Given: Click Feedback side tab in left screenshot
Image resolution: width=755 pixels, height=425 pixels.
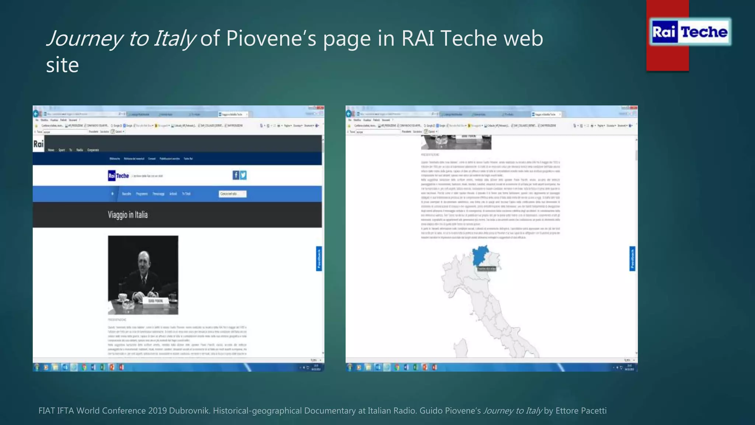Looking at the screenshot, I should (x=319, y=259).
